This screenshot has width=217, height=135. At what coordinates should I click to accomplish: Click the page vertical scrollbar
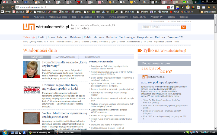216,72
